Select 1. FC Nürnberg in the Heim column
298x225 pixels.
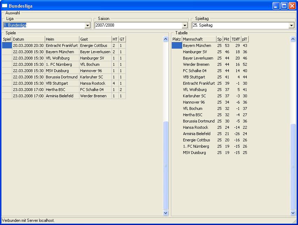tap(62, 64)
